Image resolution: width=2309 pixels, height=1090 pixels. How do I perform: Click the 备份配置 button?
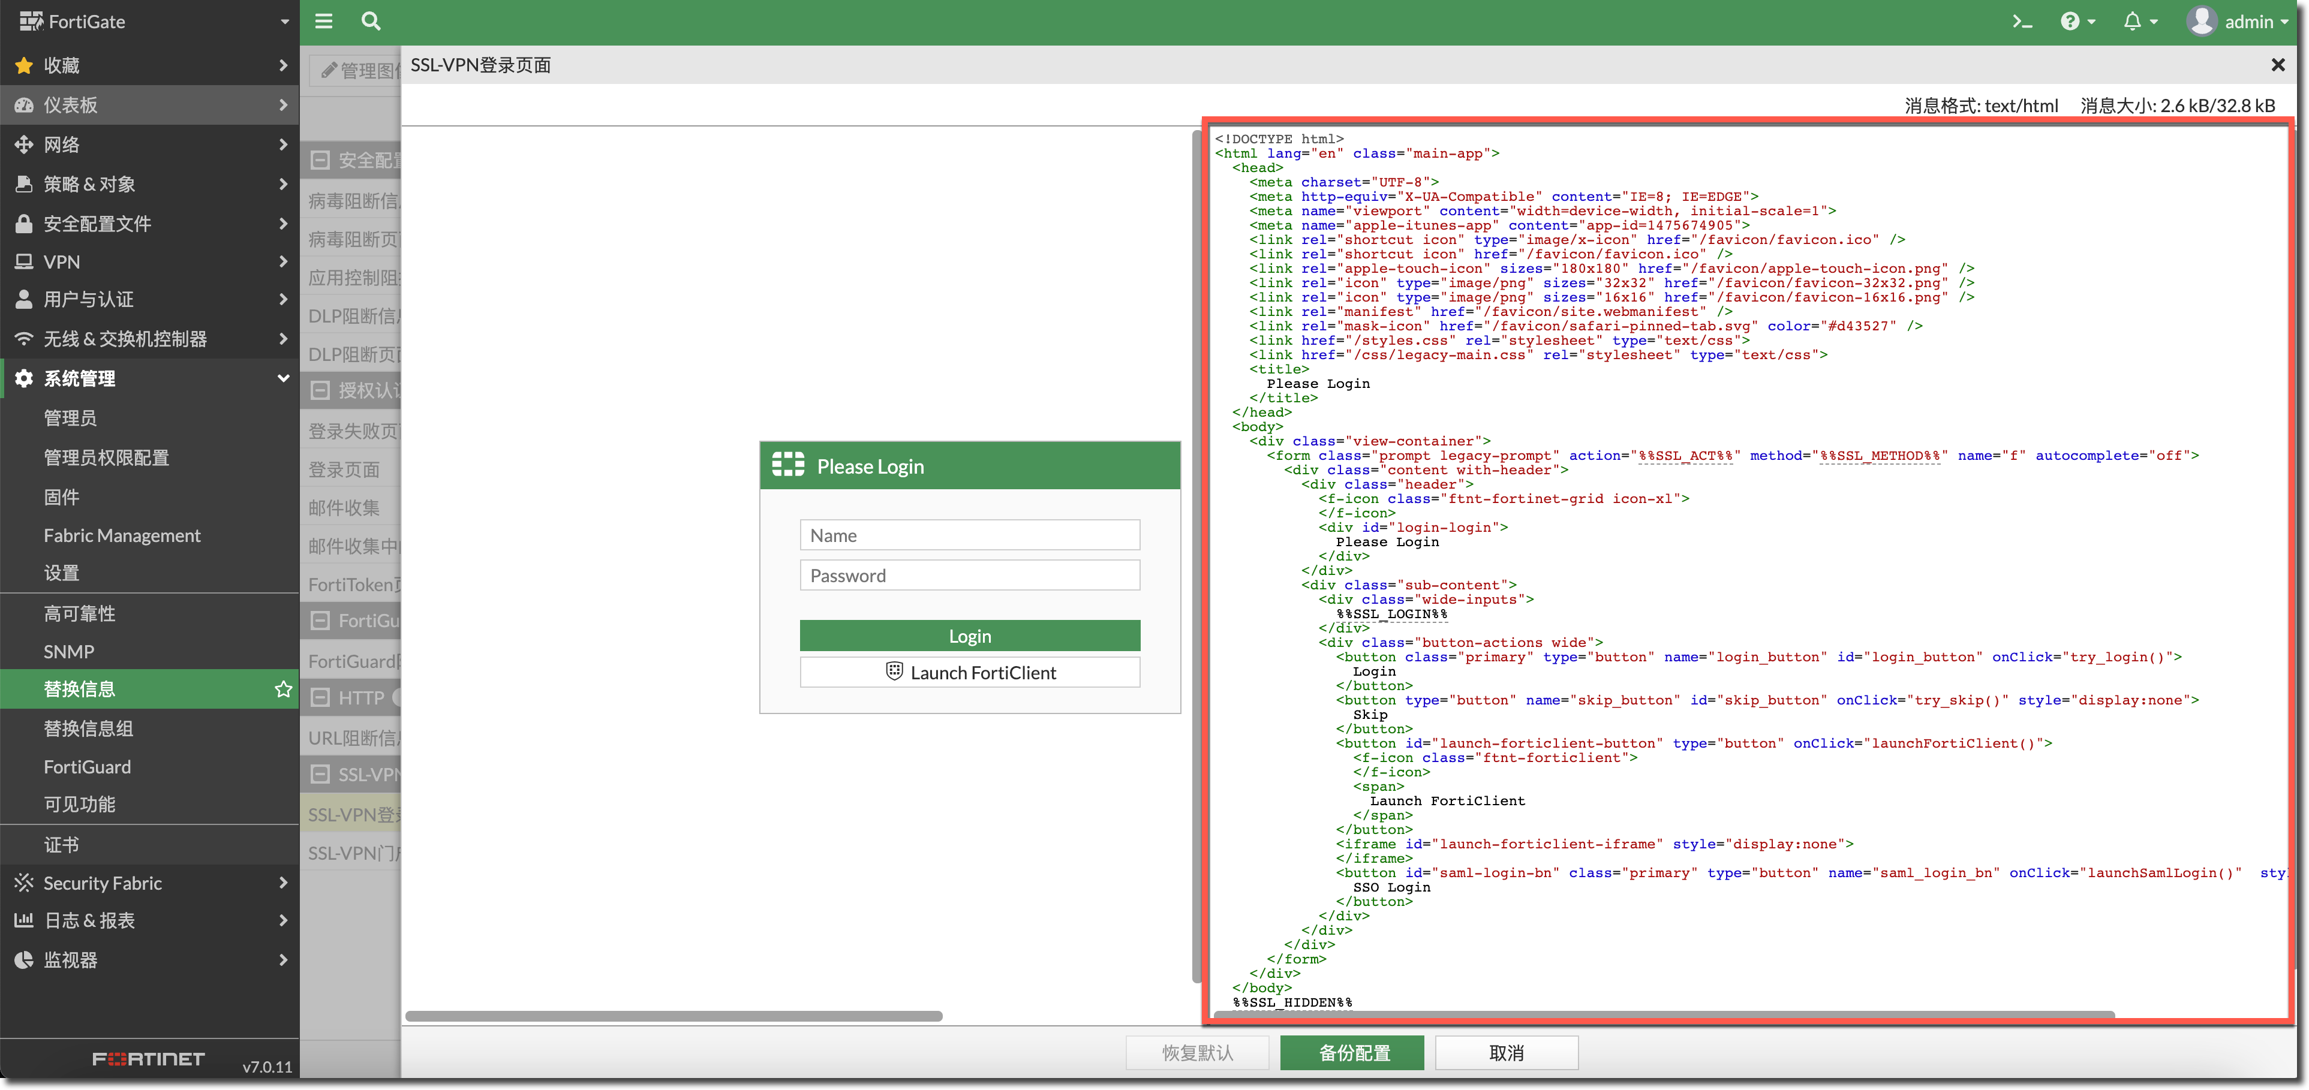tap(1352, 1052)
